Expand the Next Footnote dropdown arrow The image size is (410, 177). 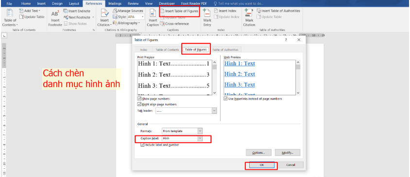click(x=93, y=17)
